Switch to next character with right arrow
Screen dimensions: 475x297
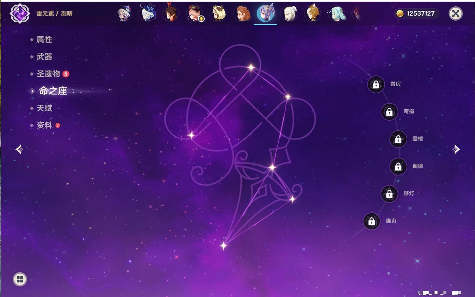[456, 149]
